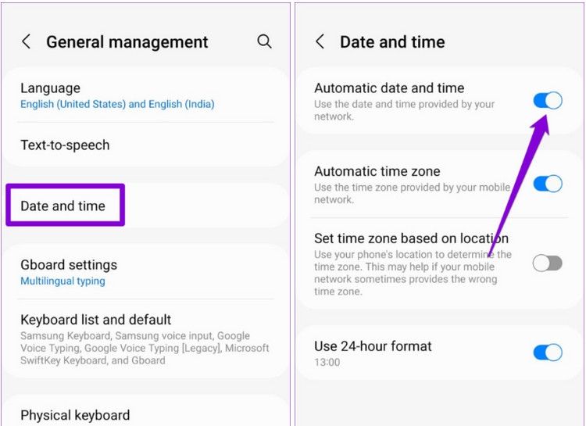Image resolution: width=586 pixels, height=426 pixels.
Task: Tap the Date and time page title
Action: click(392, 42)
